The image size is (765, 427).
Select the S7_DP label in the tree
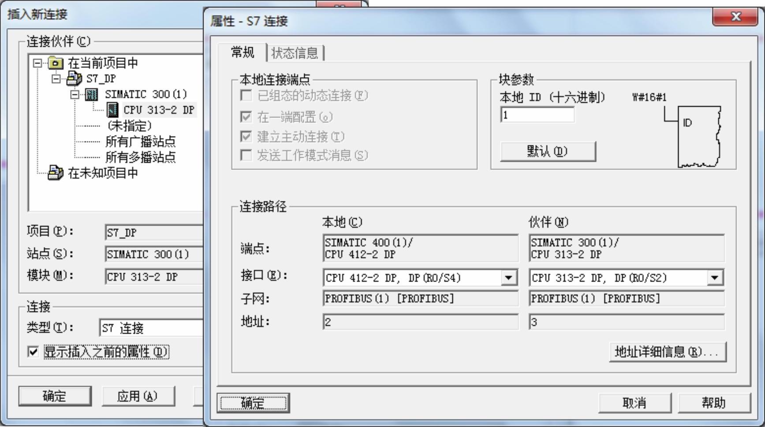[x=101, y=79]
